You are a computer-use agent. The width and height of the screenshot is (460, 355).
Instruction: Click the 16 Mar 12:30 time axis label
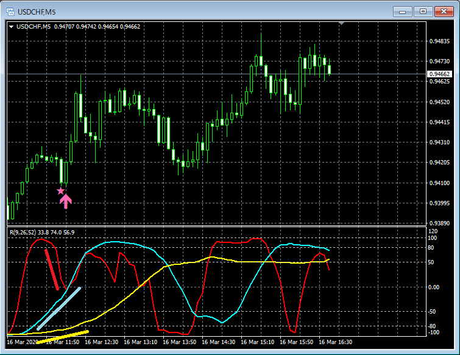(102, 342)
